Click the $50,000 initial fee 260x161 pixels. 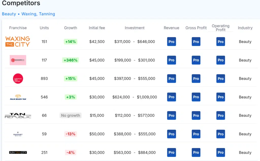coord(97,134)
